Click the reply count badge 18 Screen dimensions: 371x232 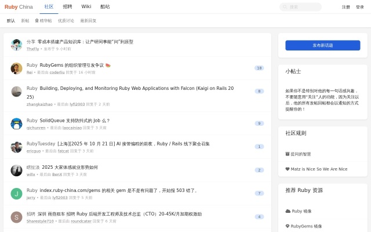[259, 68]
